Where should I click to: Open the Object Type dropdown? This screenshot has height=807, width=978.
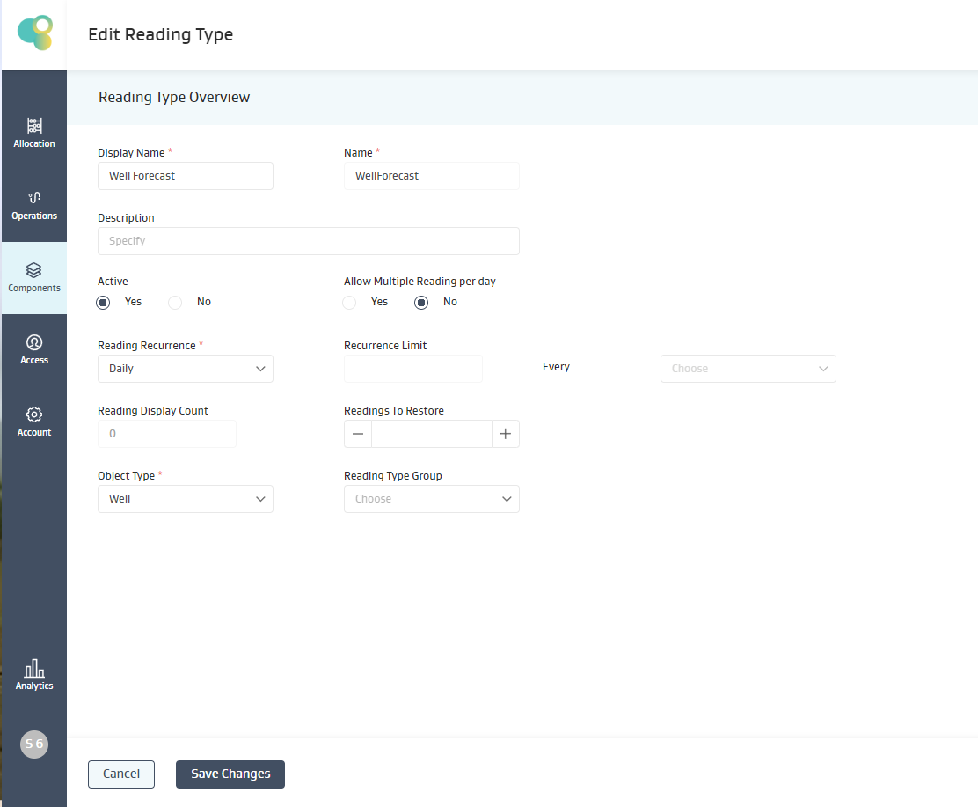coord(185,499)
